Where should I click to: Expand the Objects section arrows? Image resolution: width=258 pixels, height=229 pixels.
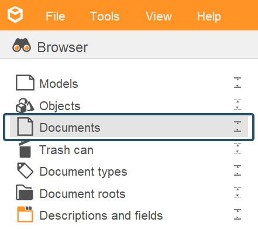[238, 104]
